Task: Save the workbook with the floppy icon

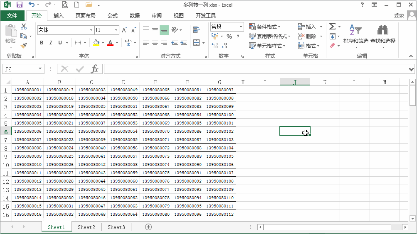Action: click(20, 5)
